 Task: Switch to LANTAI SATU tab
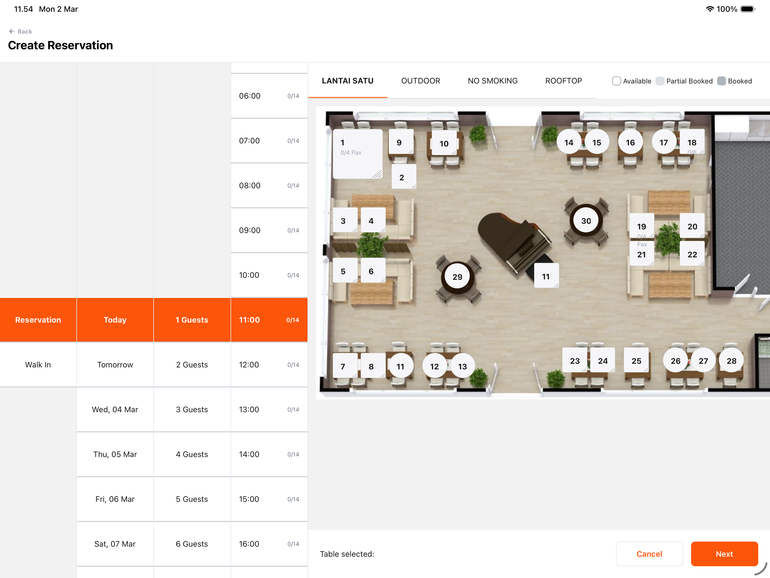pos(348,81)
